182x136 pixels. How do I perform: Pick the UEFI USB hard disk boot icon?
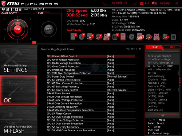pyautogui.click(x=90, y=37)
